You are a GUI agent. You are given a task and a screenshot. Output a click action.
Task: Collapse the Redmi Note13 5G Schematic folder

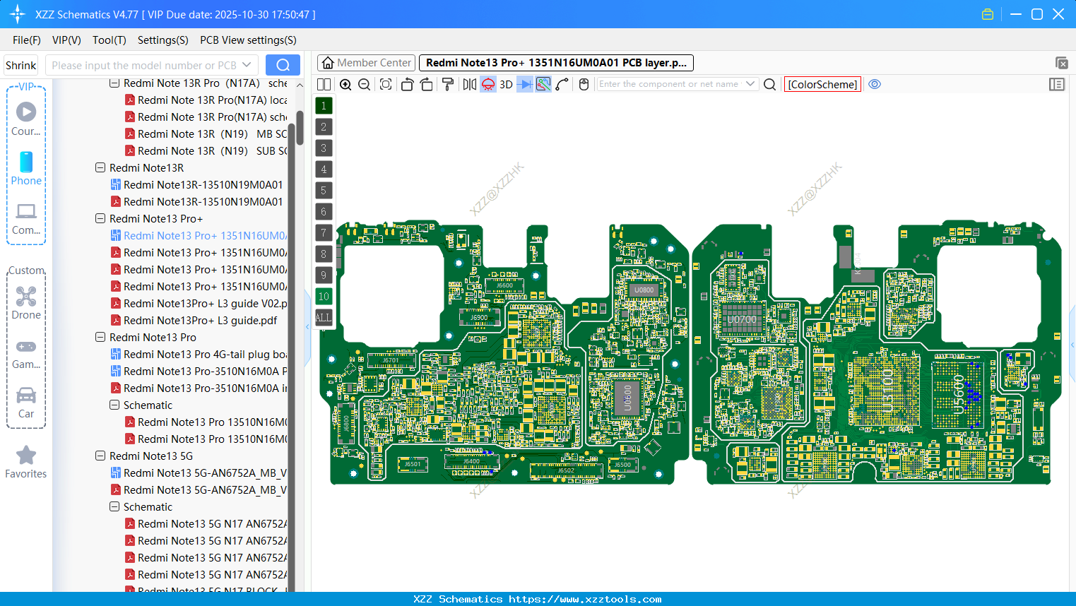point(114,506)
